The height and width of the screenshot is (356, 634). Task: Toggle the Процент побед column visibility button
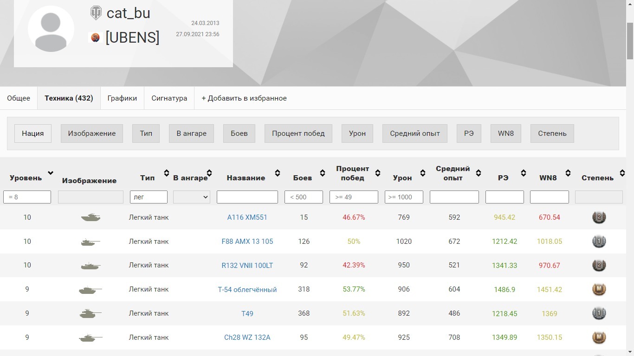298,133
